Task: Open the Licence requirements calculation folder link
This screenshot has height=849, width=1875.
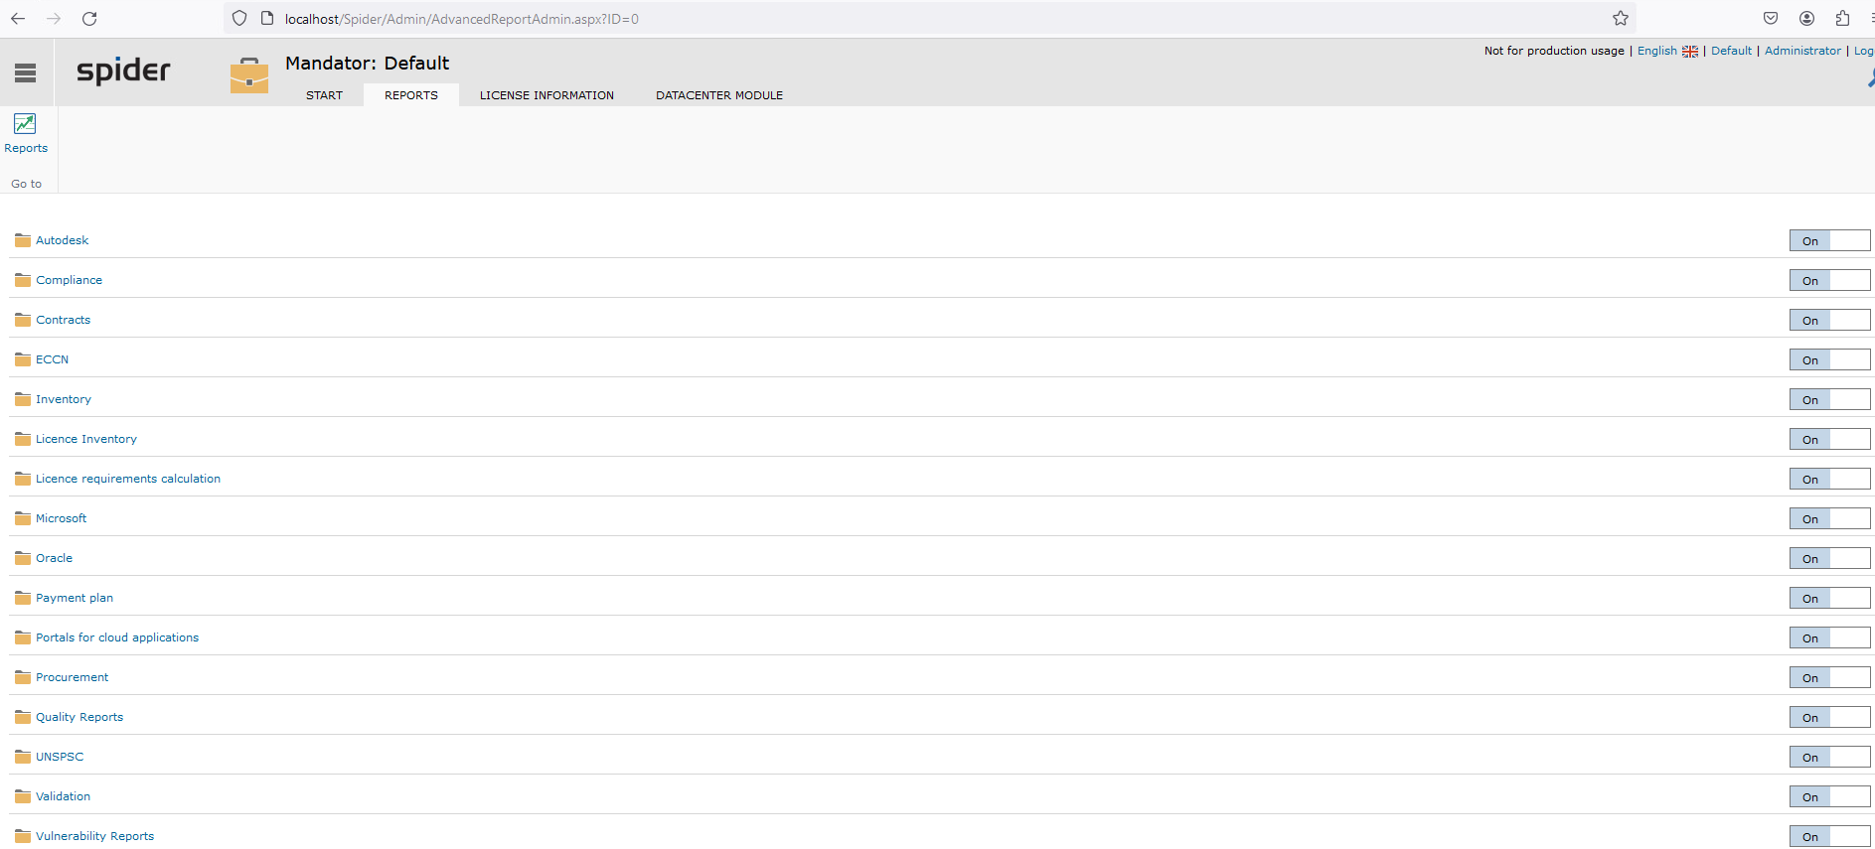Action: point(128,479)
